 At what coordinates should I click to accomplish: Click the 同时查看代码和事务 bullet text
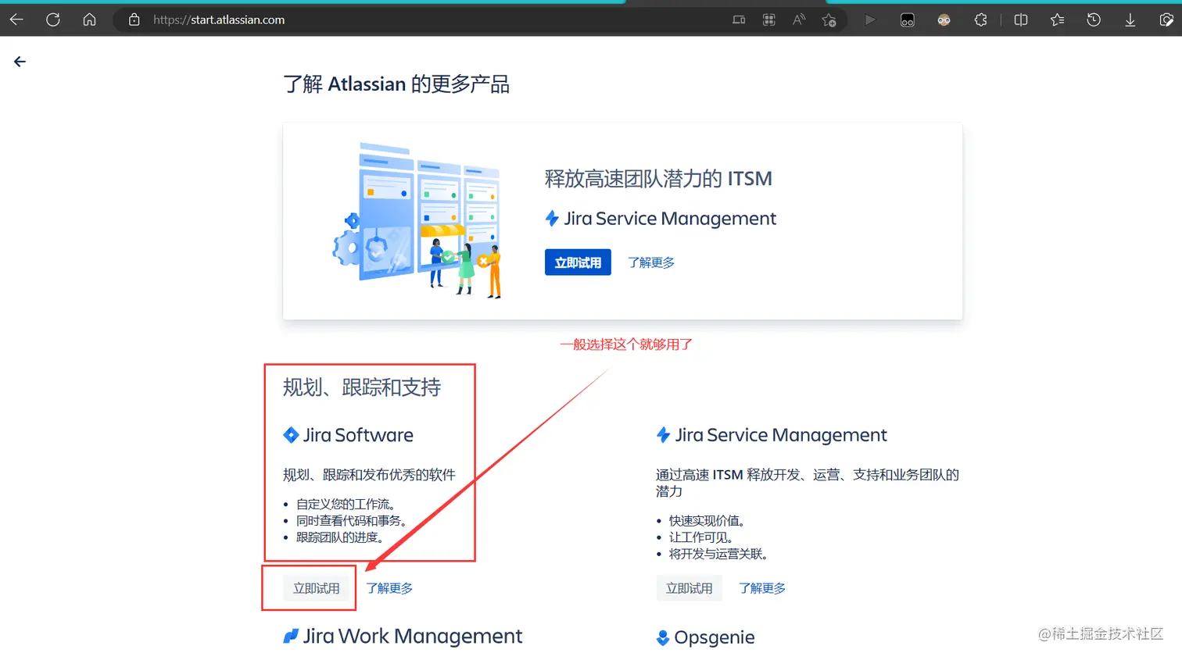click(351, 520)
